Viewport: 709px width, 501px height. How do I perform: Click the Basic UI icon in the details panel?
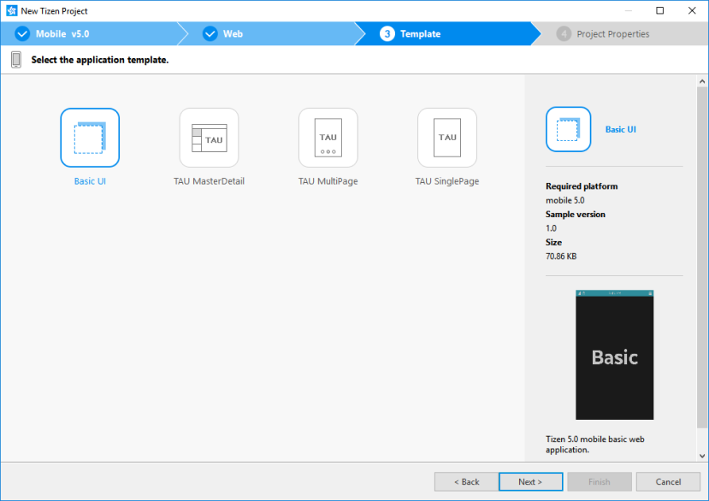pos(568,130)
